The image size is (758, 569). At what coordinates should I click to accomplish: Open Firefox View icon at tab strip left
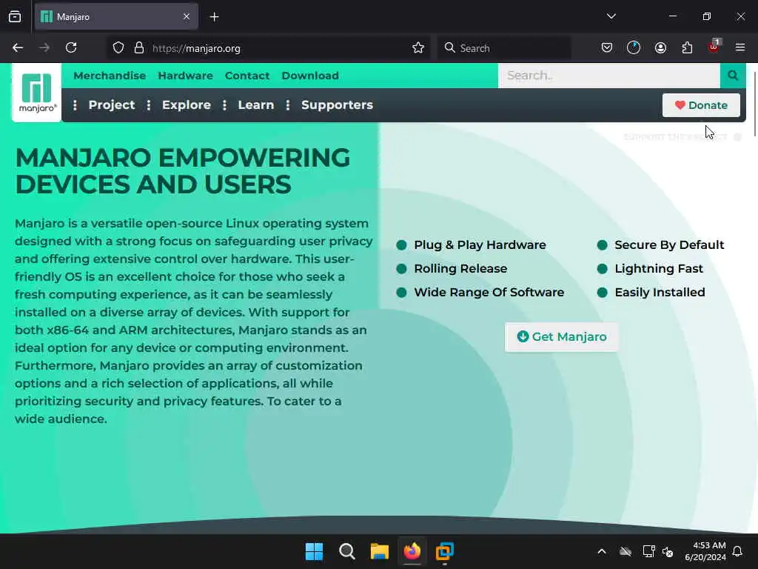point(15,17)
